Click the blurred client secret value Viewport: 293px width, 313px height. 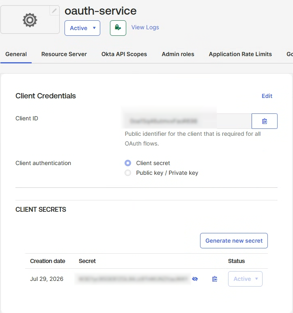[133, 279]
